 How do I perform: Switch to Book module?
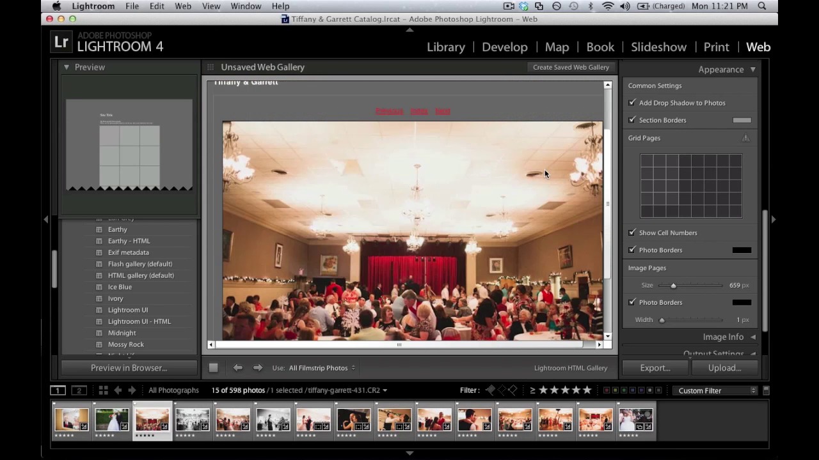coord(600,47)
